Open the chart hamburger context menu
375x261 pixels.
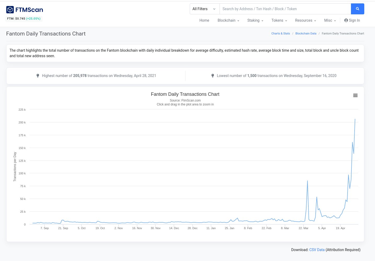click(x=355, y=96)
